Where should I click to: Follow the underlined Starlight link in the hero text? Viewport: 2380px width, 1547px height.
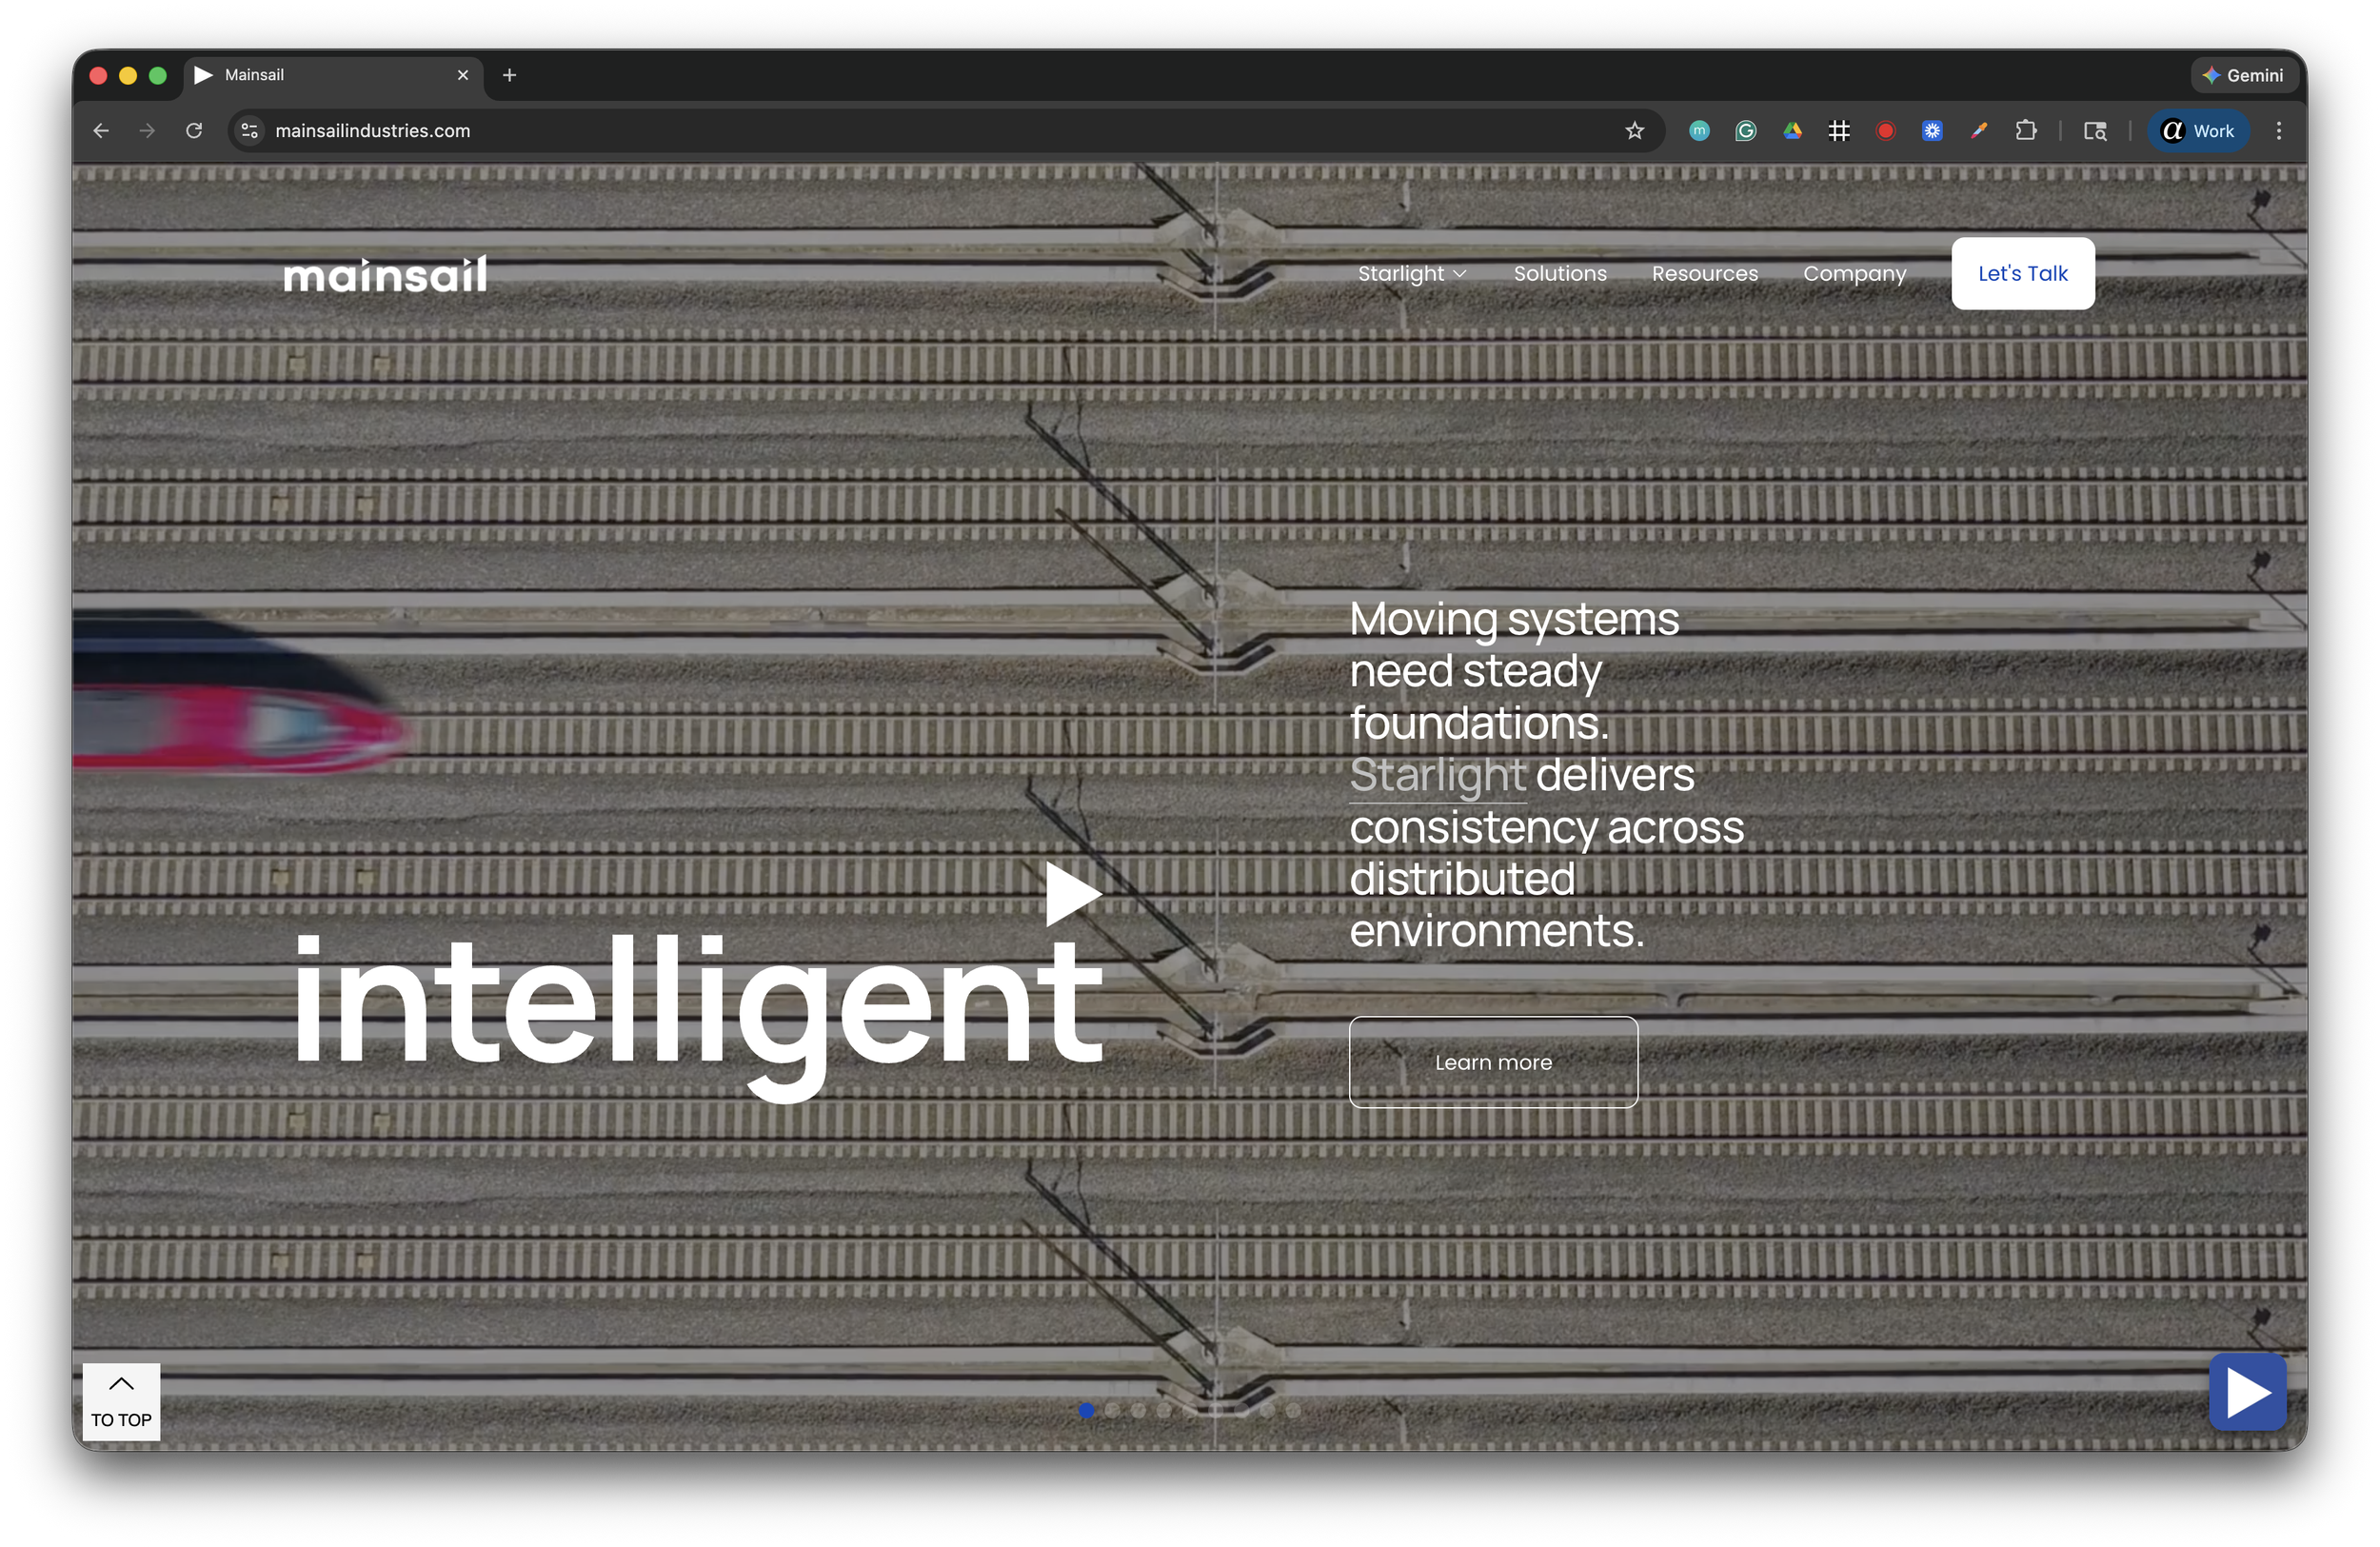point(1438,776)
